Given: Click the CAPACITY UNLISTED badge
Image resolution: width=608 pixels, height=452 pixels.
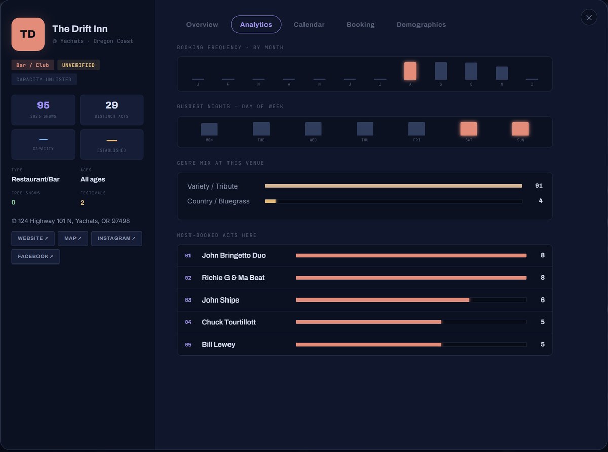Looking at the screenshot, I should [44, 79].
